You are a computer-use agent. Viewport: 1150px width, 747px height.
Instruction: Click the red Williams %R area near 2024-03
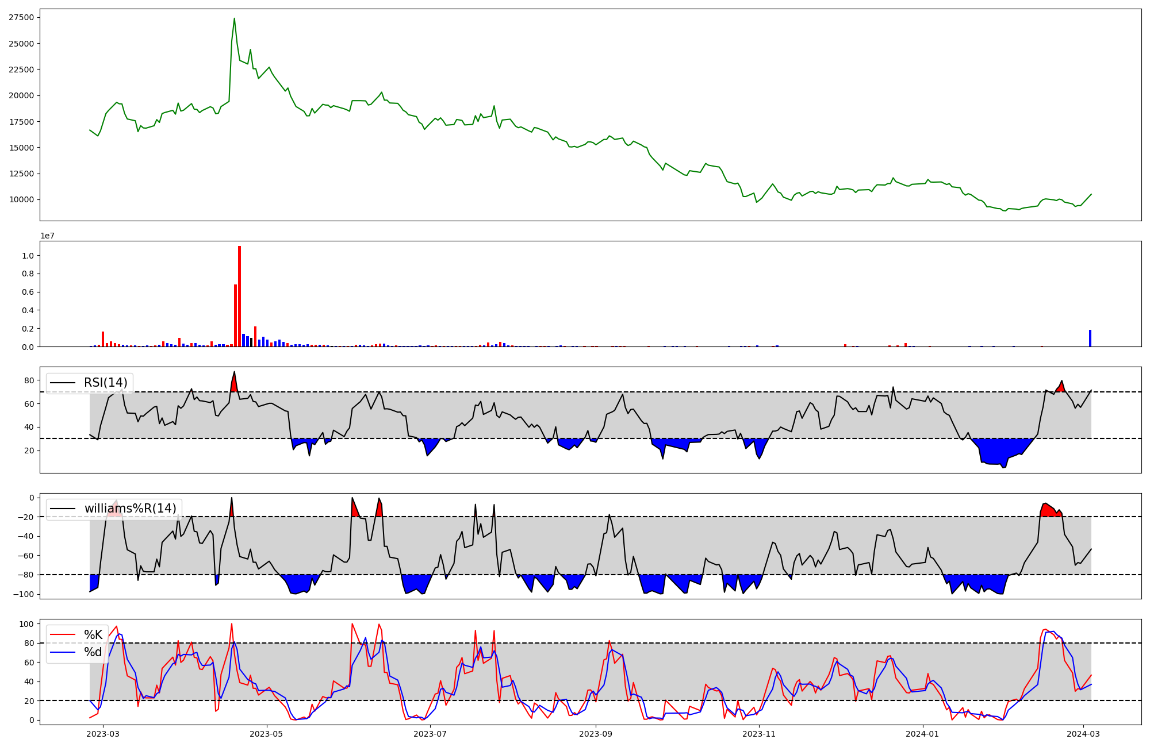click(x=1049, y=511)
